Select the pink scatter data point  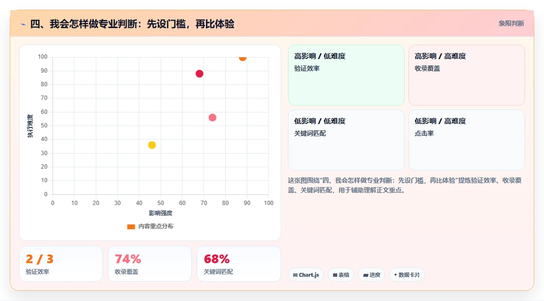(212, 118)
